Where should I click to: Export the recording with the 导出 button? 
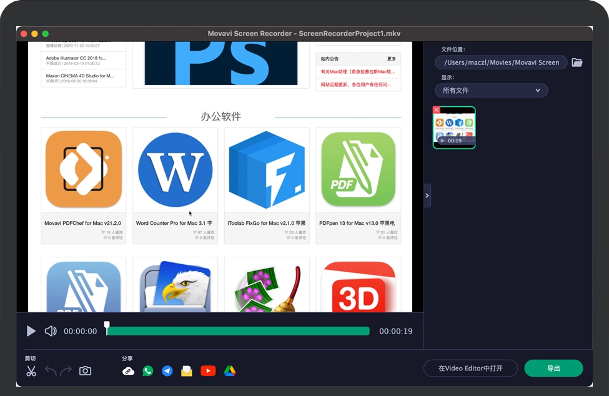coord(553,368)
